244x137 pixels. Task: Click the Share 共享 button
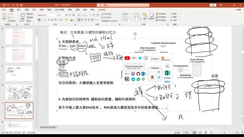pyautogui.click(x=238, y=10)
